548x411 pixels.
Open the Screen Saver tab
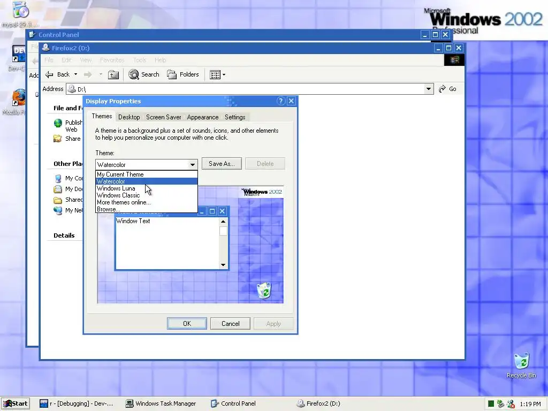click(164, 117)
